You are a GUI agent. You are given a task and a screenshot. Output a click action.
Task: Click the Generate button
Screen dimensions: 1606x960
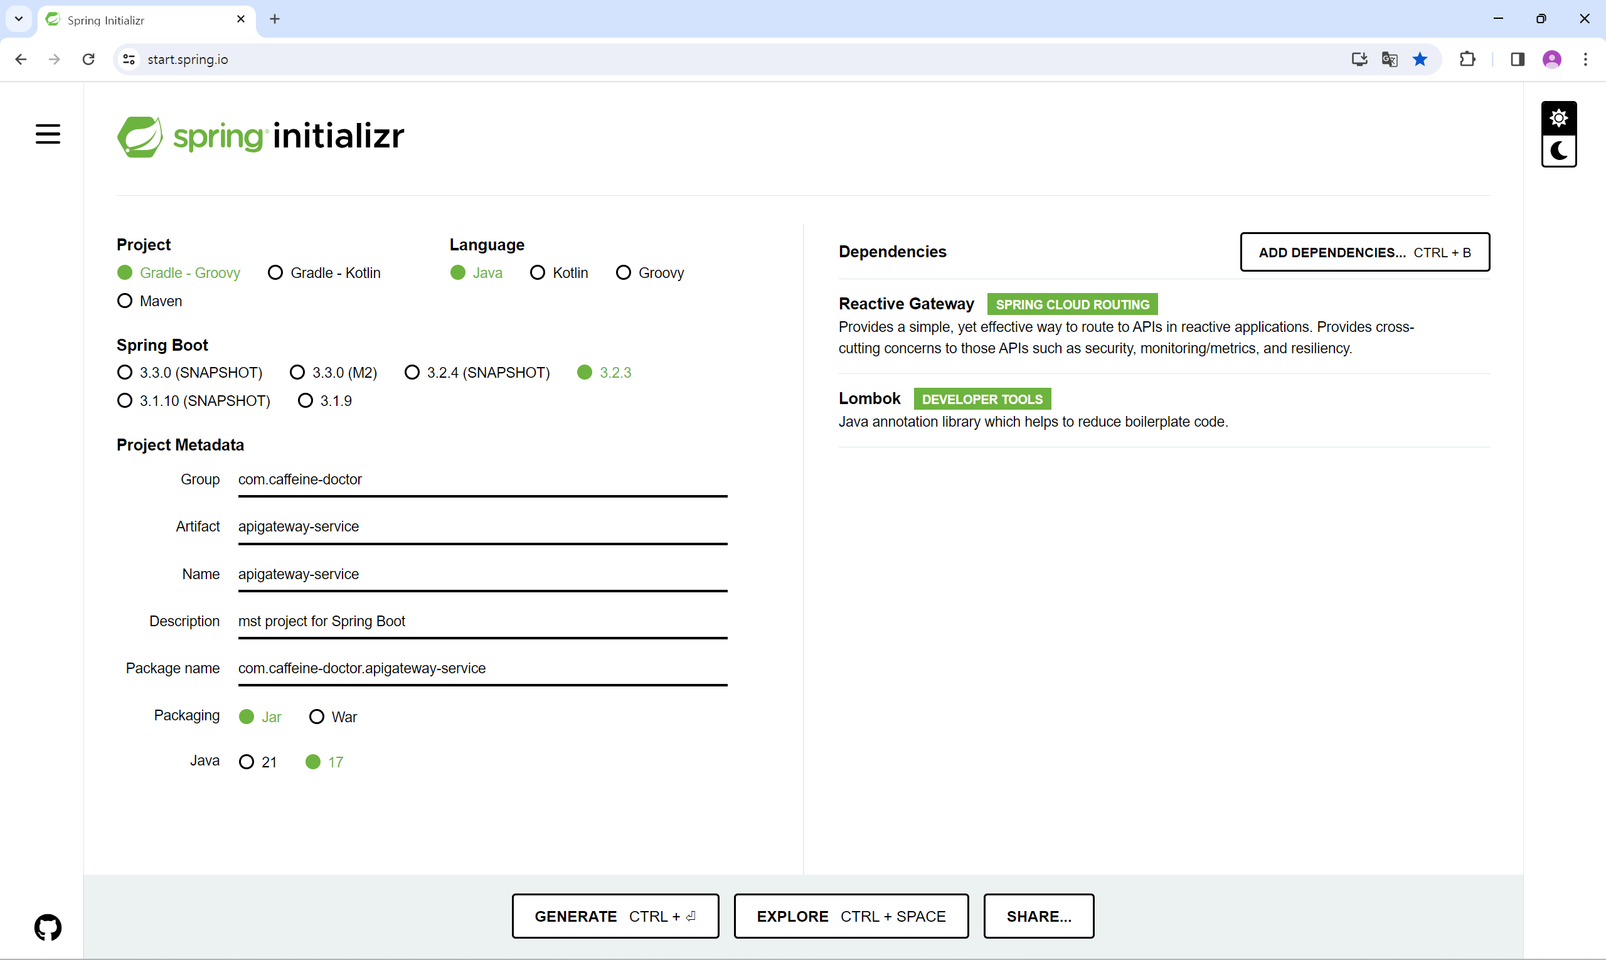[x=614, y=916]
